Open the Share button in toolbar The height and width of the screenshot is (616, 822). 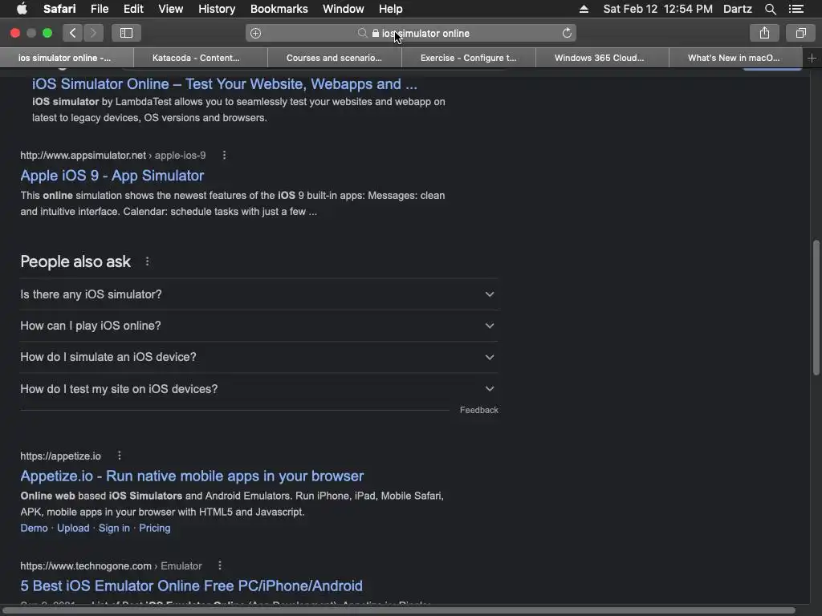764,33
